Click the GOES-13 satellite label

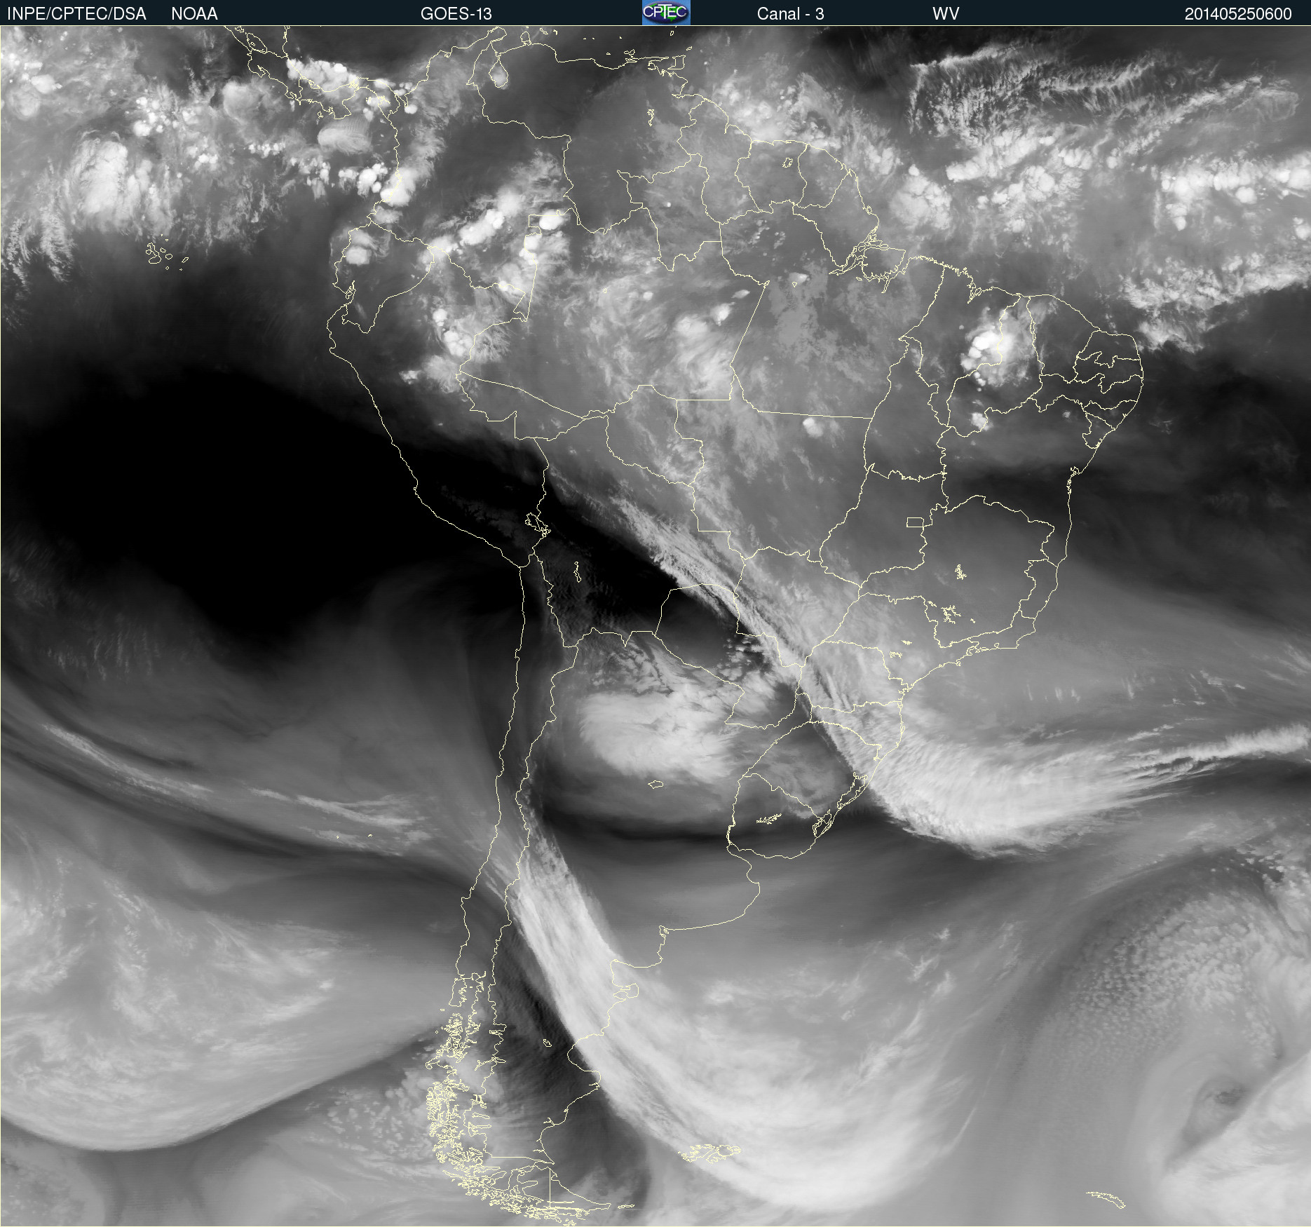click(x=456, y=14)
